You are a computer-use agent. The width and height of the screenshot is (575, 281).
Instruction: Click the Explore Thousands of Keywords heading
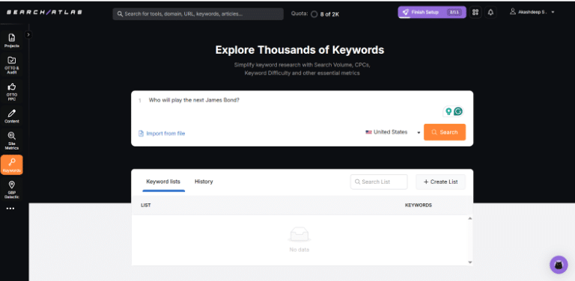(x=299, y=50)
